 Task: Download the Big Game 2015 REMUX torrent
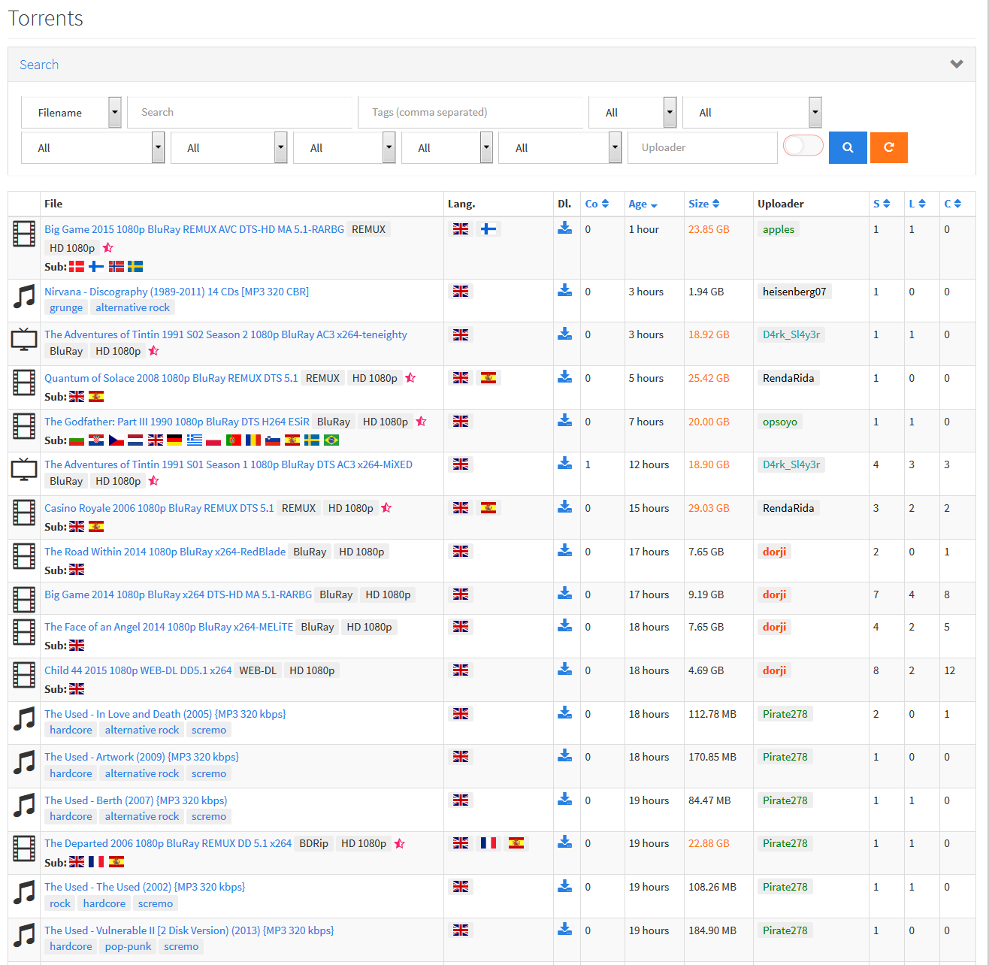564,228
